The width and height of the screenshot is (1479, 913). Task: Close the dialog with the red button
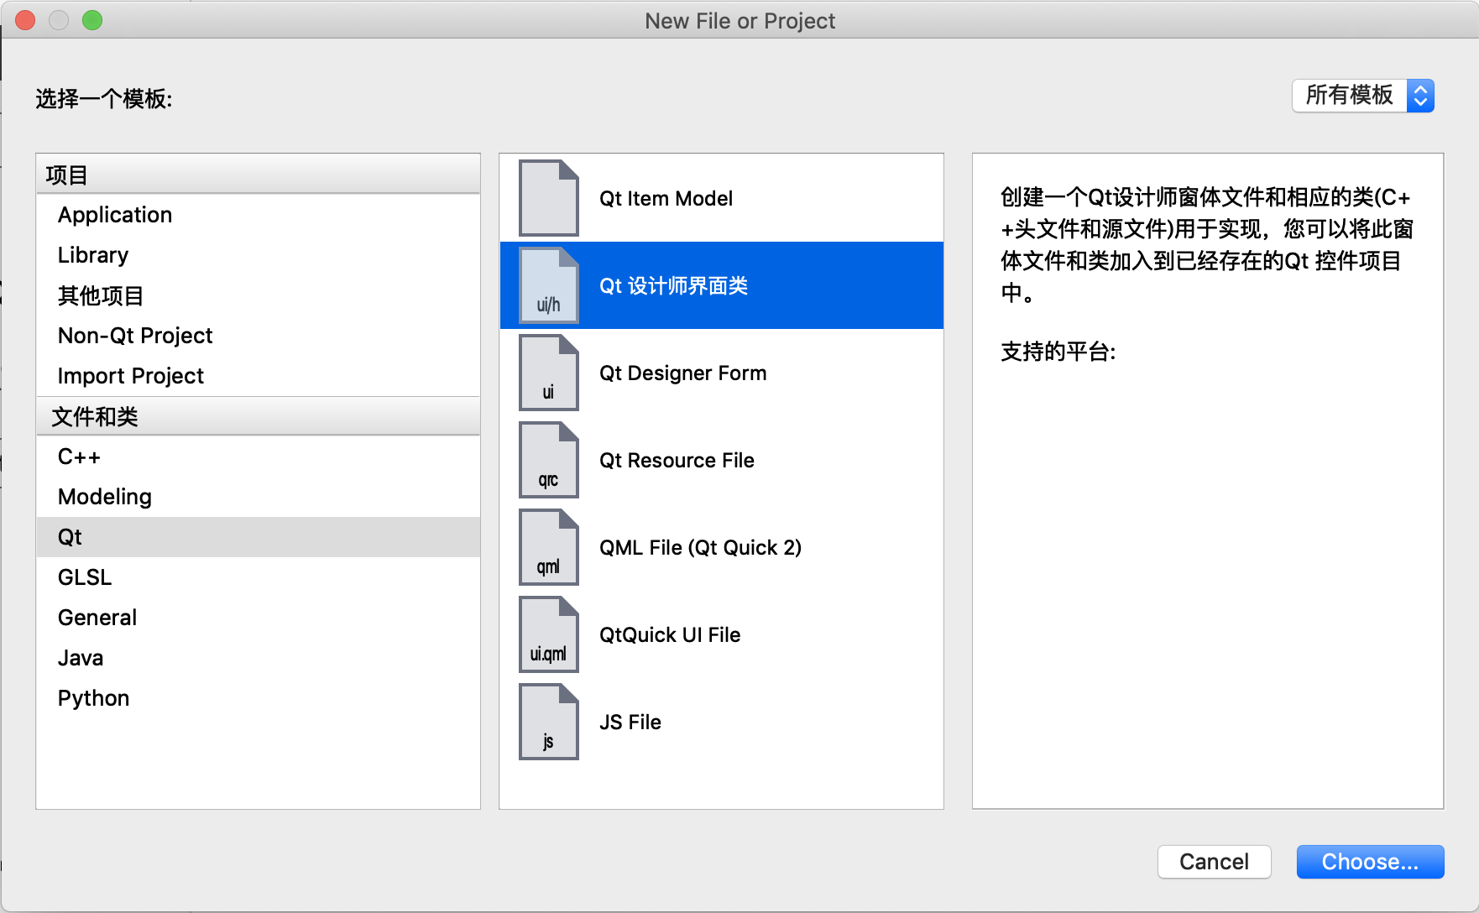25,20
